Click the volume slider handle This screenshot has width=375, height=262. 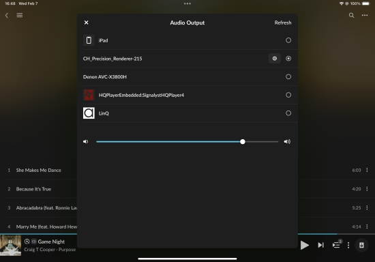[243, 142]
